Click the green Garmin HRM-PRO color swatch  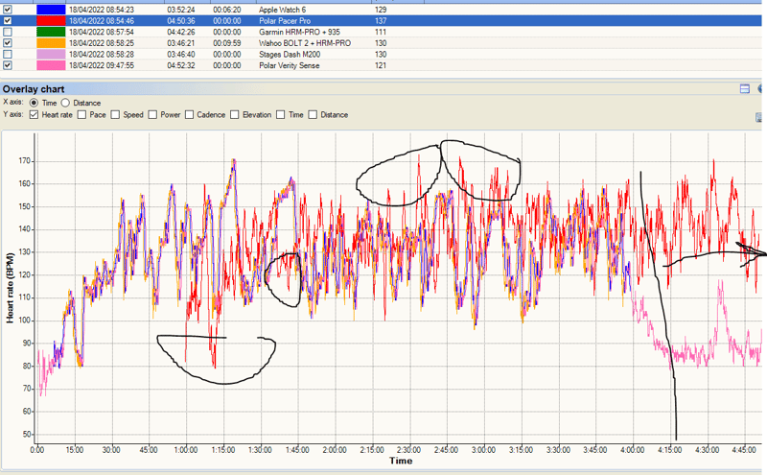(51, 32)
